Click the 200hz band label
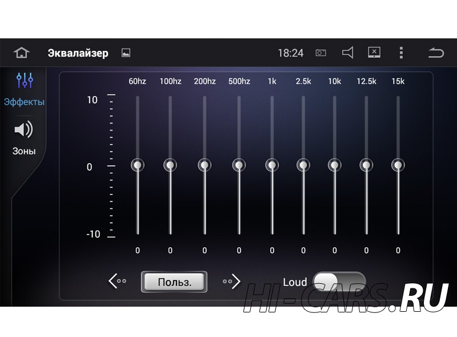The height and width of the screenshot is (337, 457). coord(205,81)
